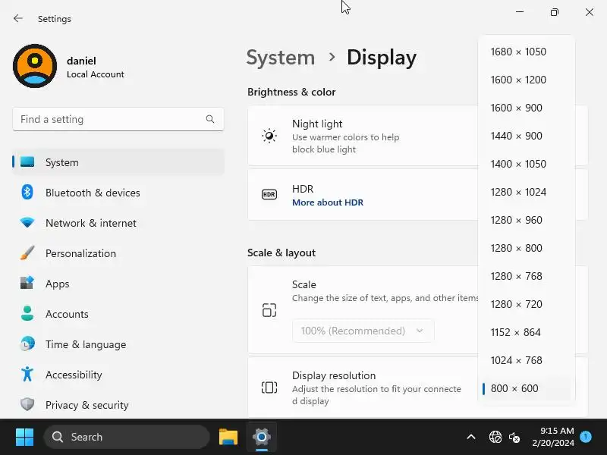607x455 pixels.
Task: Open the Apps settings page
Action: coord(57,284)
